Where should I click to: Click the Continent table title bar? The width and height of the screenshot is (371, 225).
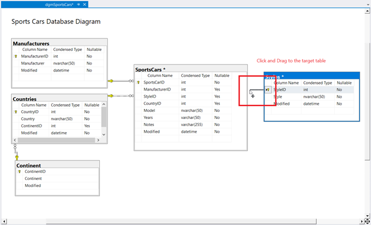tap(57, 165)
